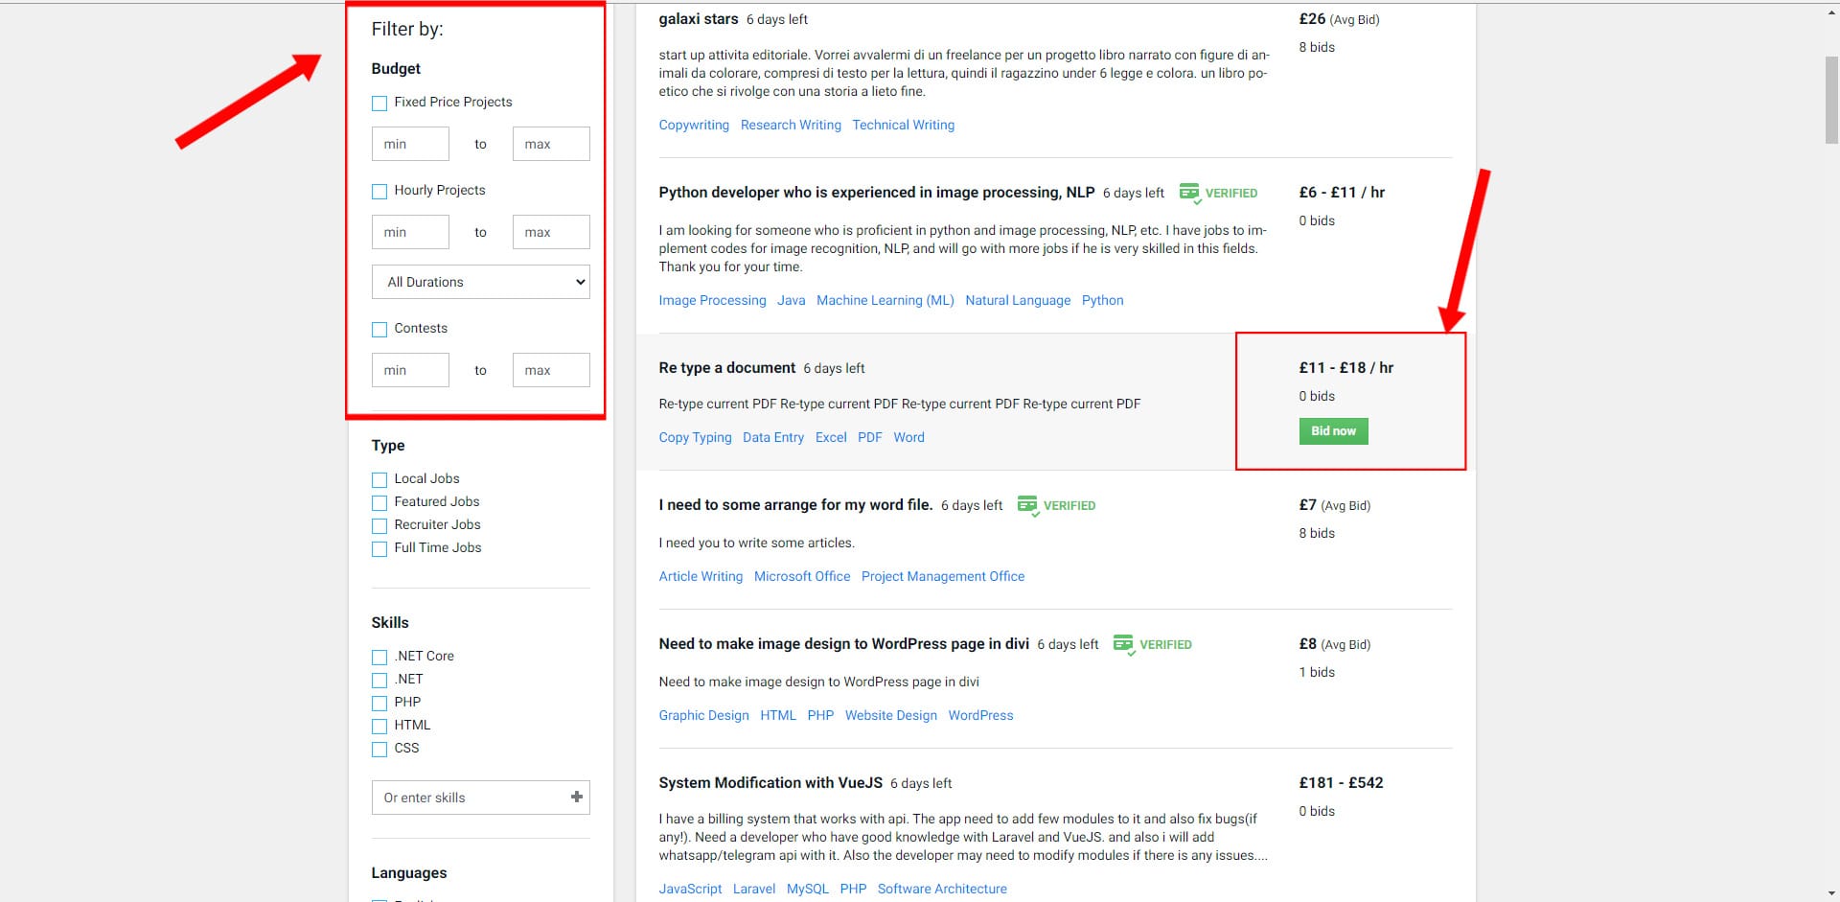Click the '£11 - £18 / hr' rate text

[1345, 367]
